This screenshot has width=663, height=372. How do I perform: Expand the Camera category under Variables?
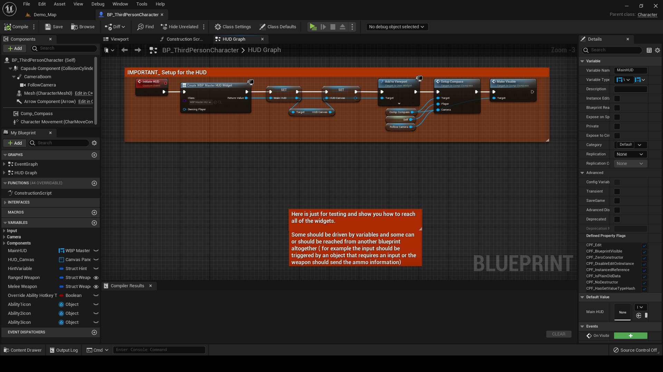coord(3,237)
